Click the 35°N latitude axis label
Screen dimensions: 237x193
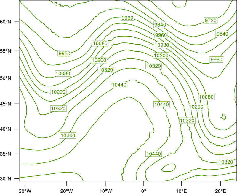click(x=6, y=154)
